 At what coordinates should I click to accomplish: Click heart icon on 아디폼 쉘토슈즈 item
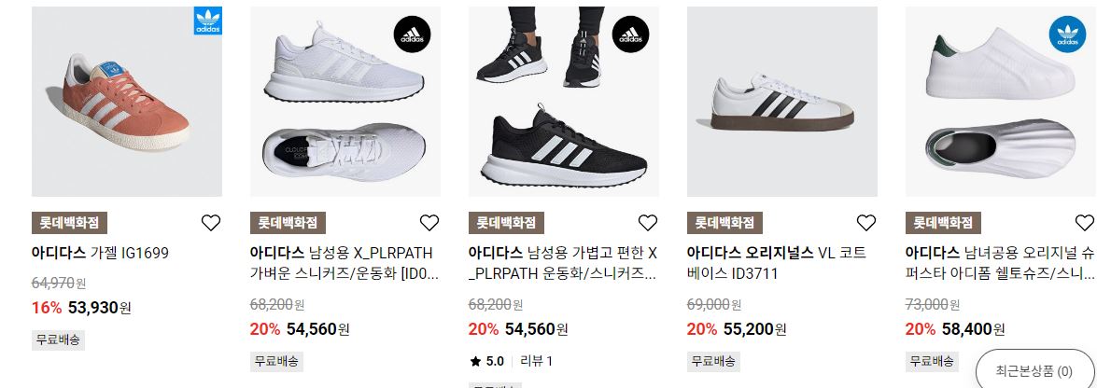[x=1085, y=223]
